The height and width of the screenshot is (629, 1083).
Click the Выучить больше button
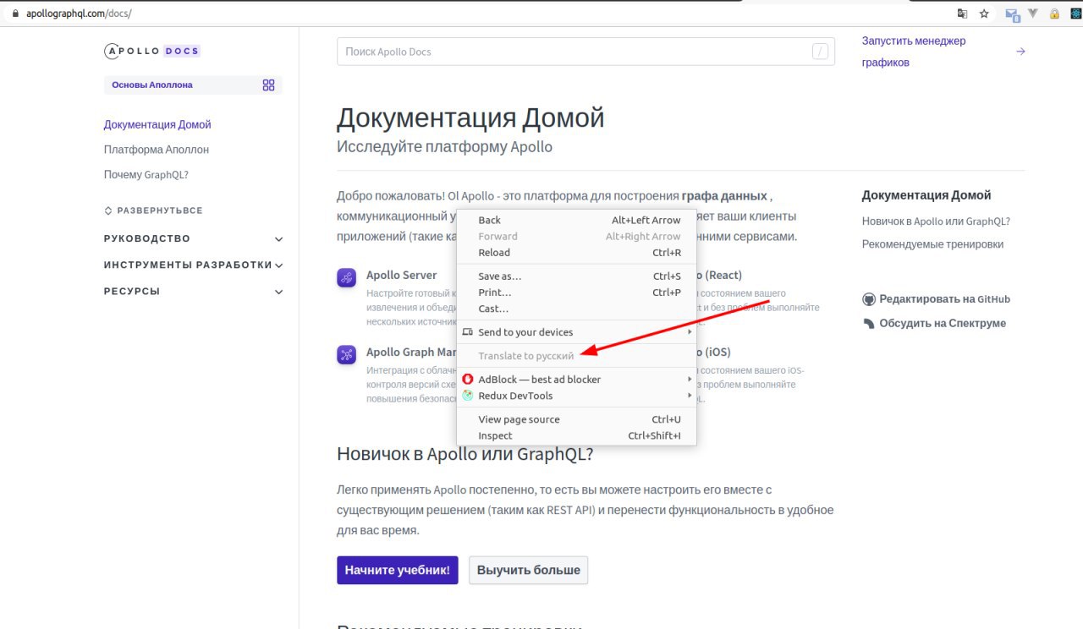pos(529,570)
